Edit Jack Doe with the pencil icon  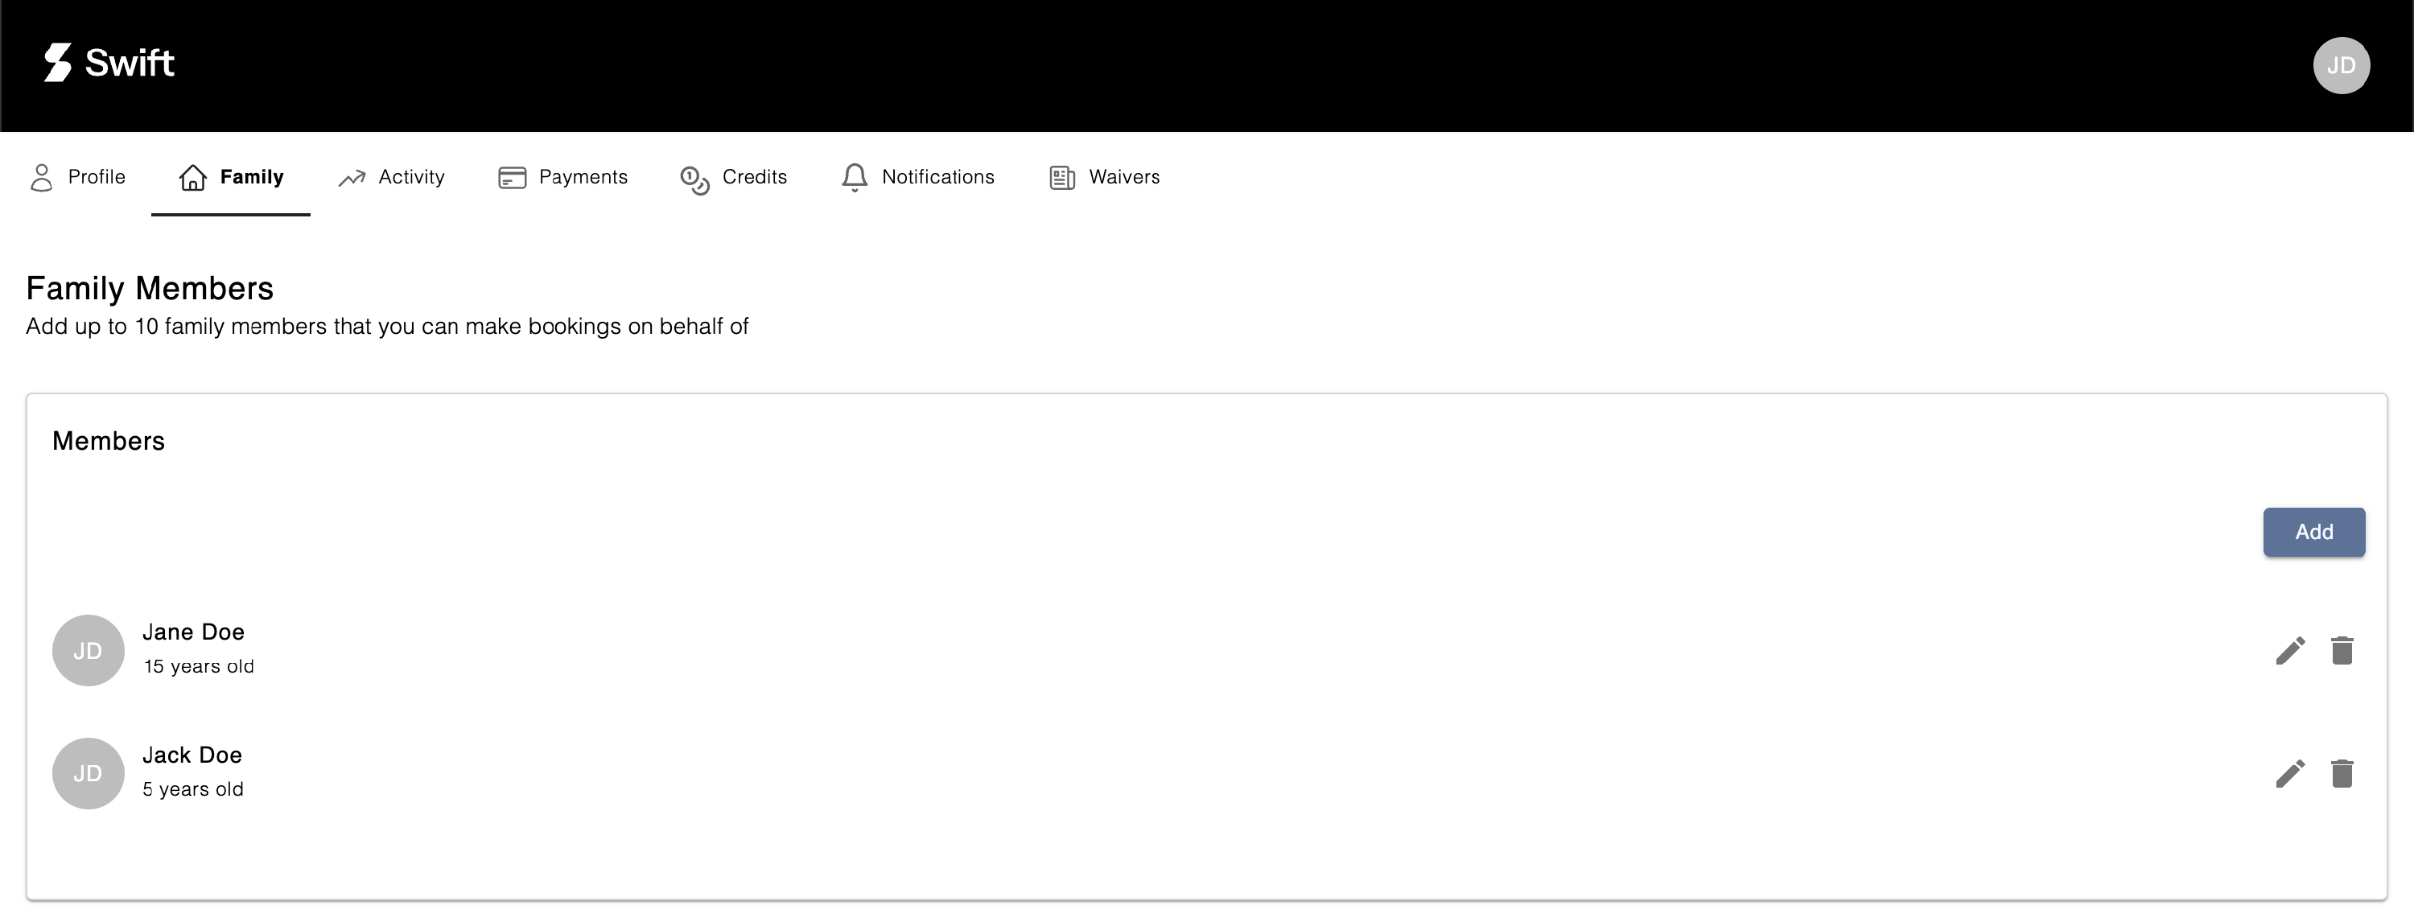tap(2289, 773)
